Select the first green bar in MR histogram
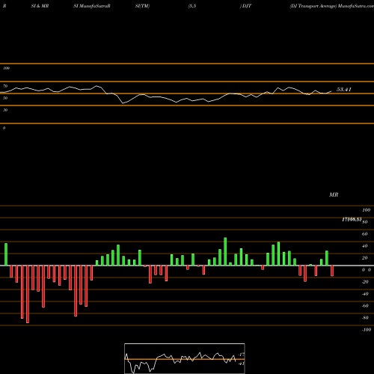The image size is (374, 374). [6, 254]
